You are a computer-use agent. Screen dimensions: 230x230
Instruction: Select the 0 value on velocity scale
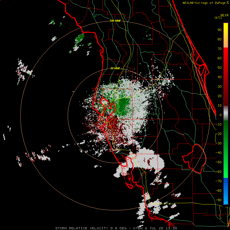click(x=221, y=115)
